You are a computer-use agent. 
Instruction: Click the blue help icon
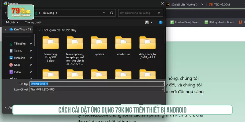(x=160, y=22)
